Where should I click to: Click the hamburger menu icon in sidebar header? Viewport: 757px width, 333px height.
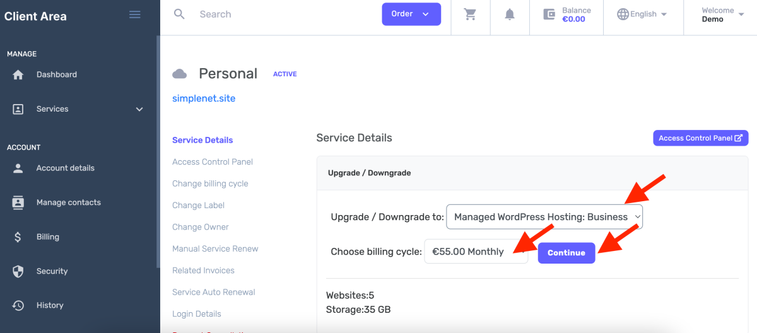point(134,15)
